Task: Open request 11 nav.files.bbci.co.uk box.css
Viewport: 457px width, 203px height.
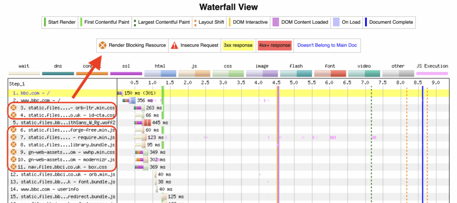Action: click(x=62, y=167)
